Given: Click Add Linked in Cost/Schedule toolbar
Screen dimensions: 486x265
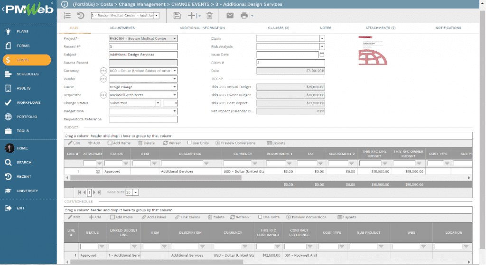Looking at the screenshot, I should 154,217.
